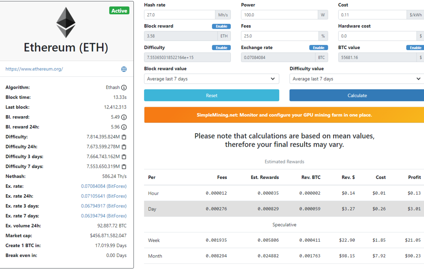Click the Market cap value $456,871,582,047

tap(108, 236)
